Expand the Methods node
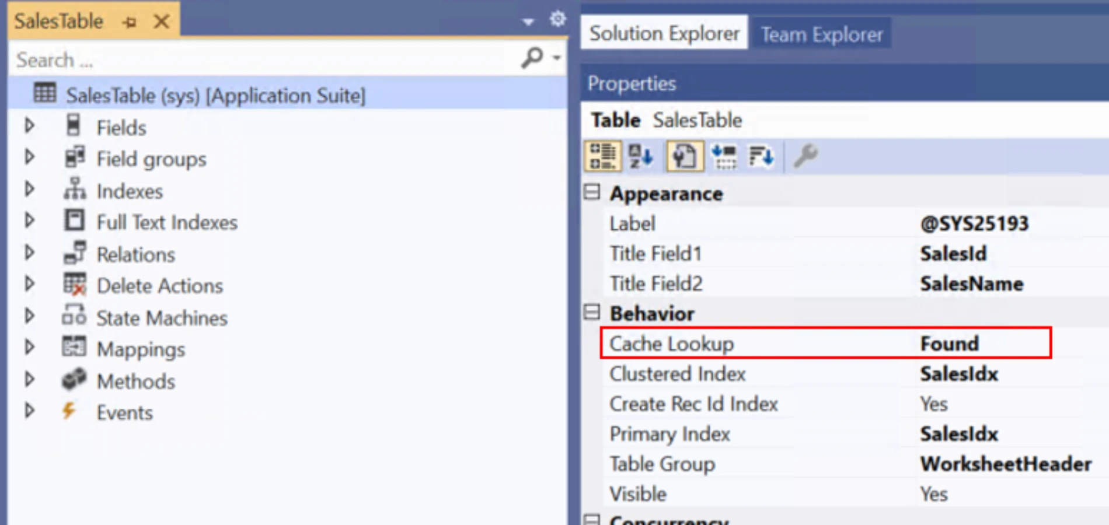The height and width of the screenshot is (525, 1109). pyautogui.click(x=29, y=379)
